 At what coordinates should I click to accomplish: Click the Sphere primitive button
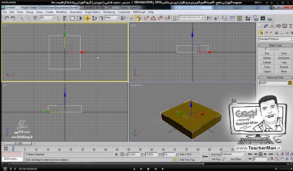click(x=267, y=58)
